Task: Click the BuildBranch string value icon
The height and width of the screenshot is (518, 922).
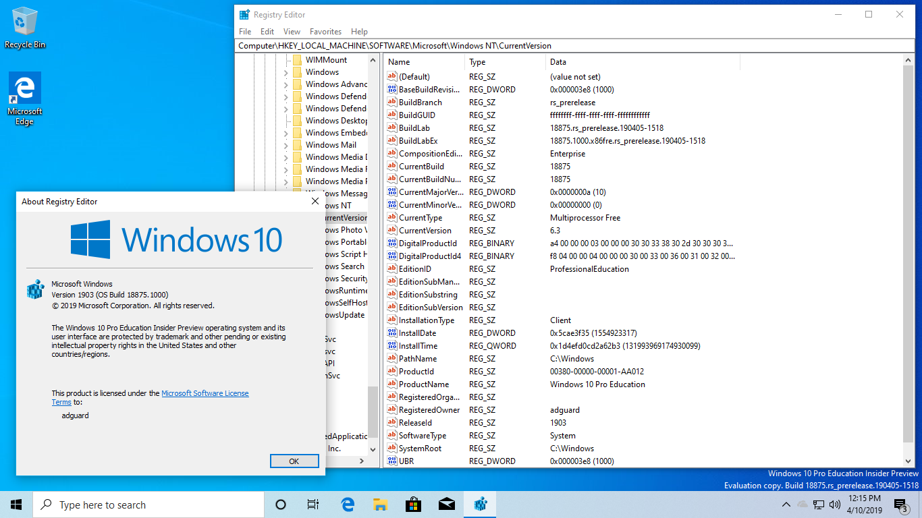Action: point(391,102)
